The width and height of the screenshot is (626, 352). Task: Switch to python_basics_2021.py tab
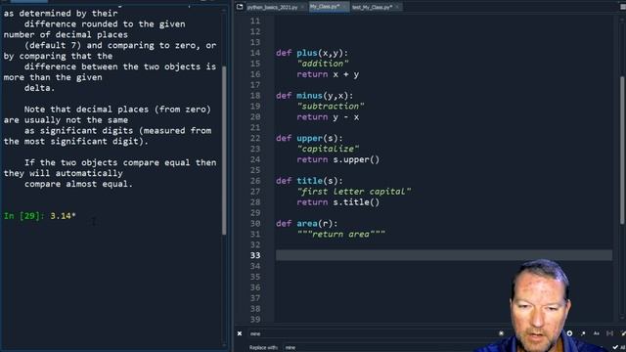tap(272, 7)
